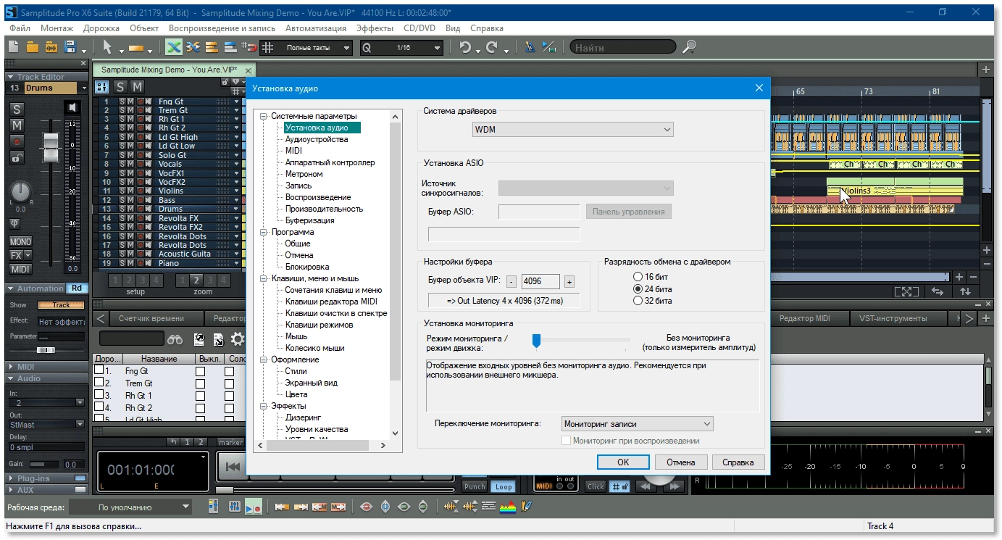Decrease the VIP buffer with minus button
This screenshot has height=540, width=1002.
pos(512,282)
